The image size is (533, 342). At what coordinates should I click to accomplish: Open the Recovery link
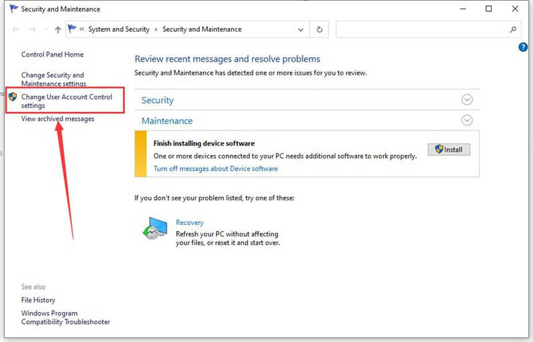[x=190, y=222]
